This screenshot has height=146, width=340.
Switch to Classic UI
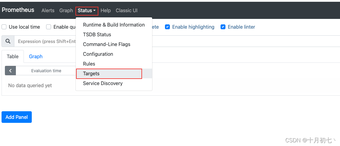[126, 11]
